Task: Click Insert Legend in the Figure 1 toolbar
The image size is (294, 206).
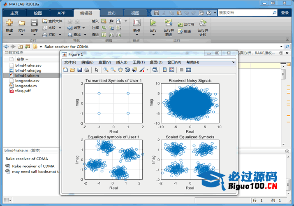Action: (x=172, y=70)
